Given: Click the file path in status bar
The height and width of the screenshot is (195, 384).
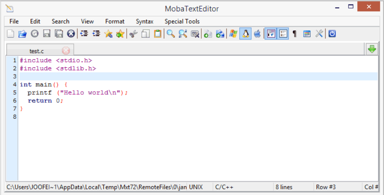Looking at the screenshot, I should pyautogui.click(x=96, y=187).
